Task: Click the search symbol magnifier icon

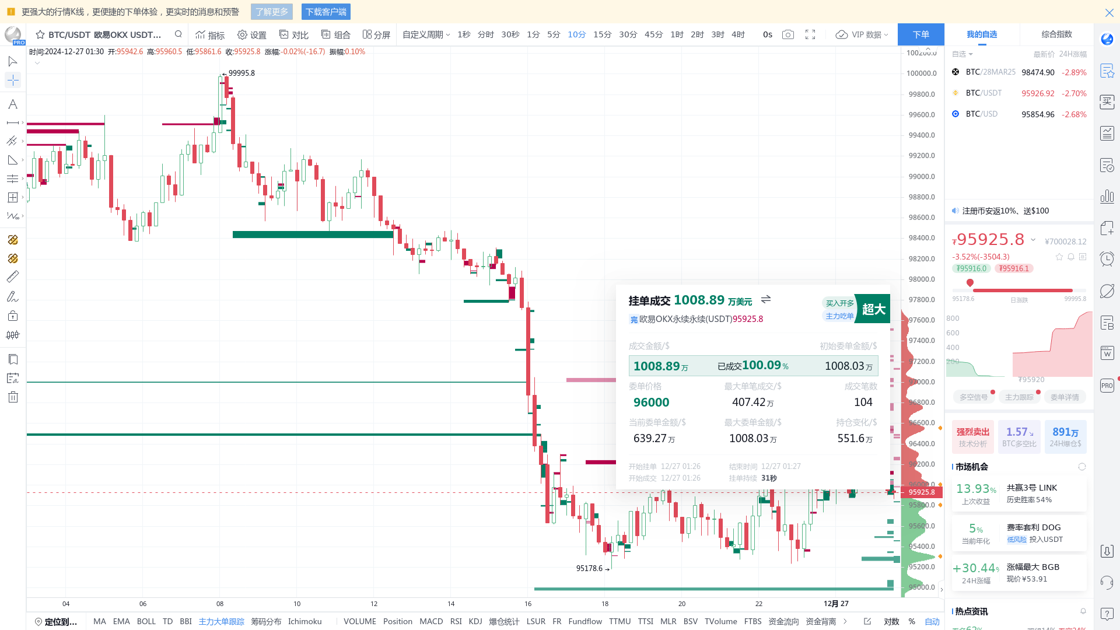Action: 178,34
